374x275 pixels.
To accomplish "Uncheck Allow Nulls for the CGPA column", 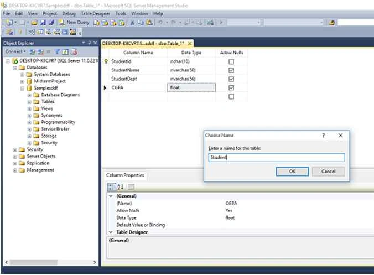I will point(231,87).
